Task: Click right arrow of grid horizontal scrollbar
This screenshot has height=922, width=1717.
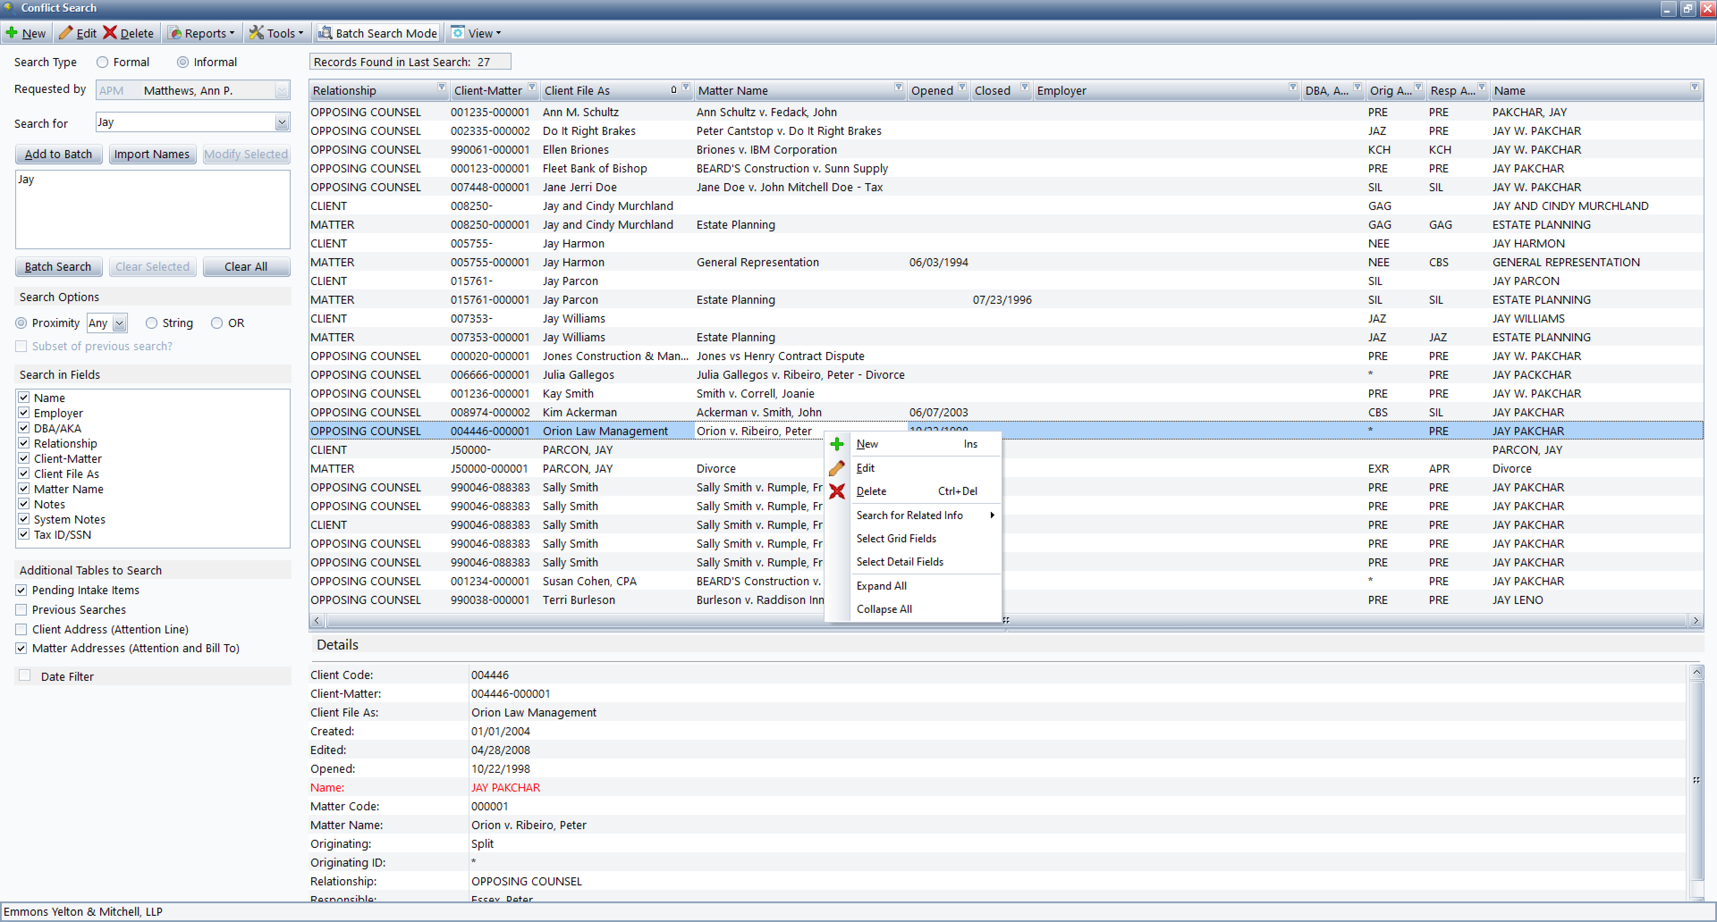Action: [x=1696, y=620]
